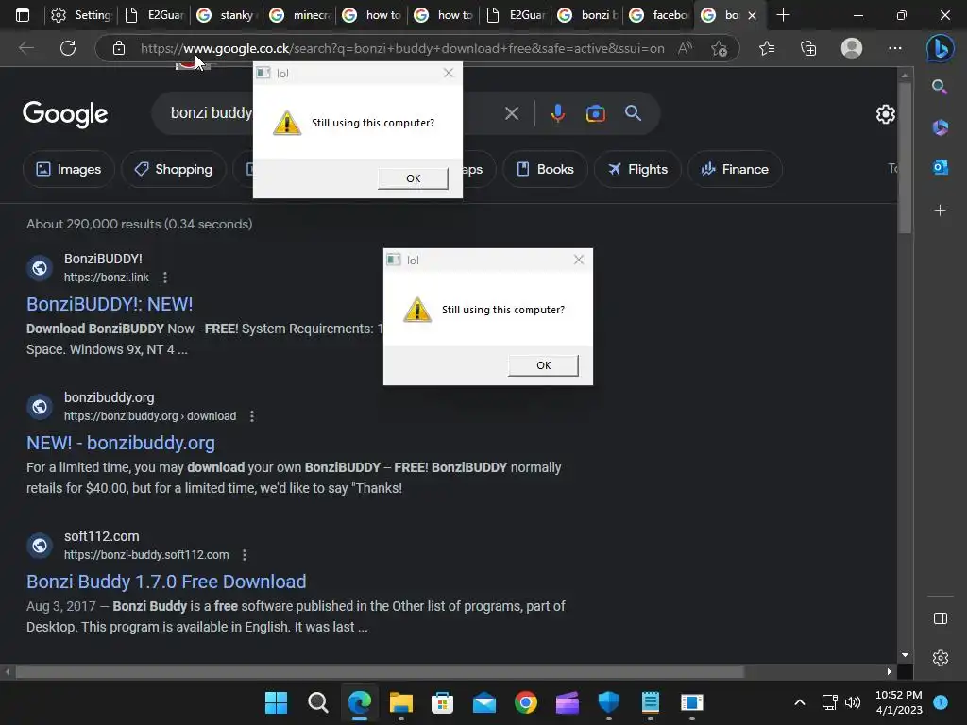Click the Google search magnifier button

point(633,113)
